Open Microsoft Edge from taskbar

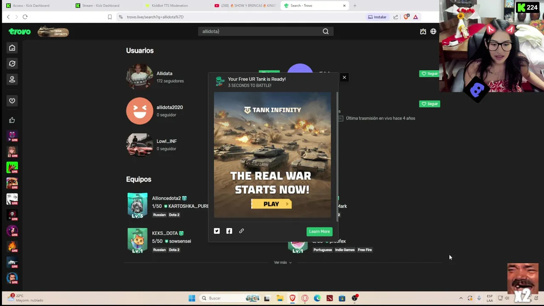click(x=317, y=298)
